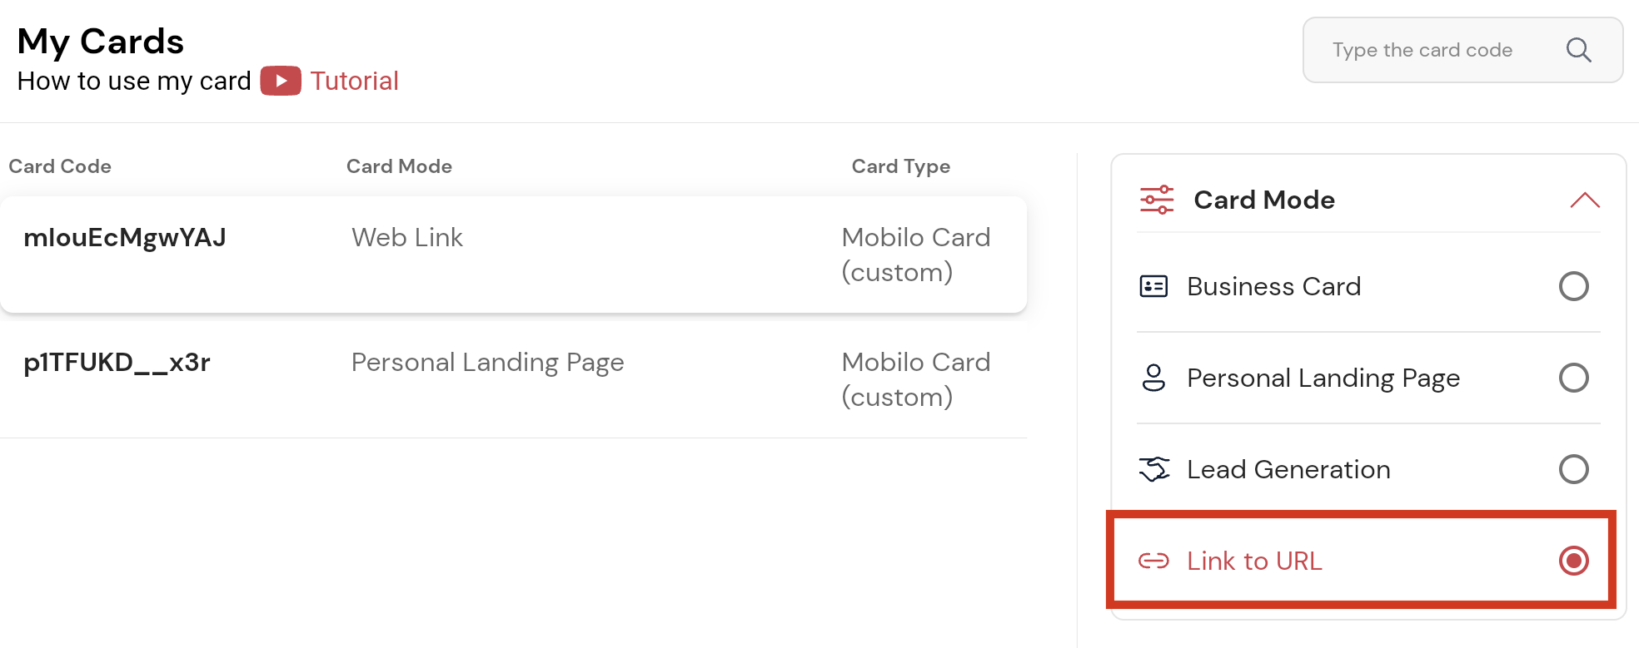Click the Personal Landing Page person icon

(x=1153, y=378)
